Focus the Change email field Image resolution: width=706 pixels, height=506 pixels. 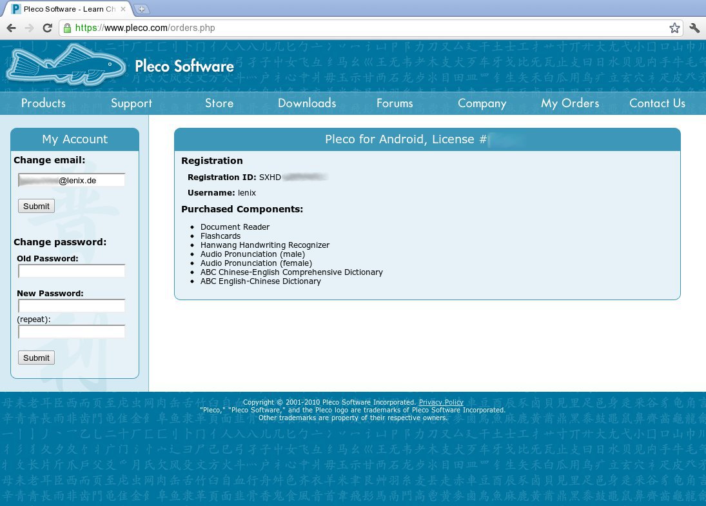pos(72,180)
